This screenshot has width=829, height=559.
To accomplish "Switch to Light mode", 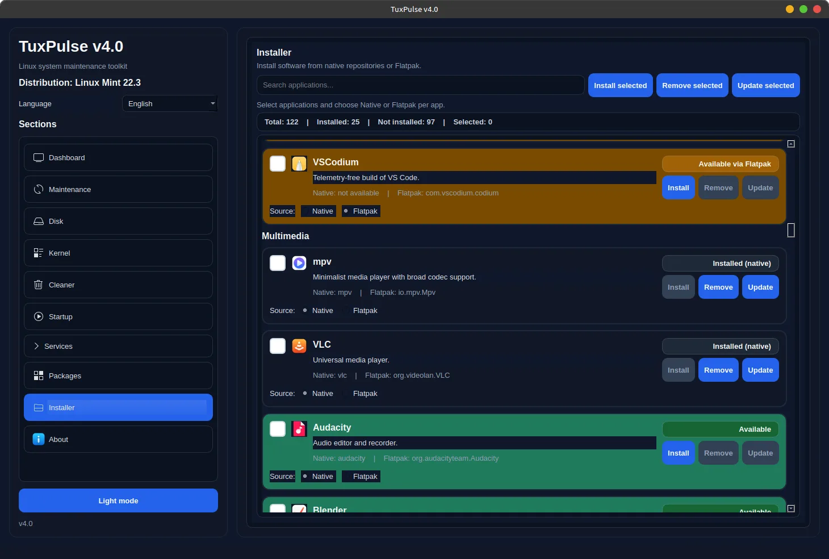I will [x=118, y=501].
